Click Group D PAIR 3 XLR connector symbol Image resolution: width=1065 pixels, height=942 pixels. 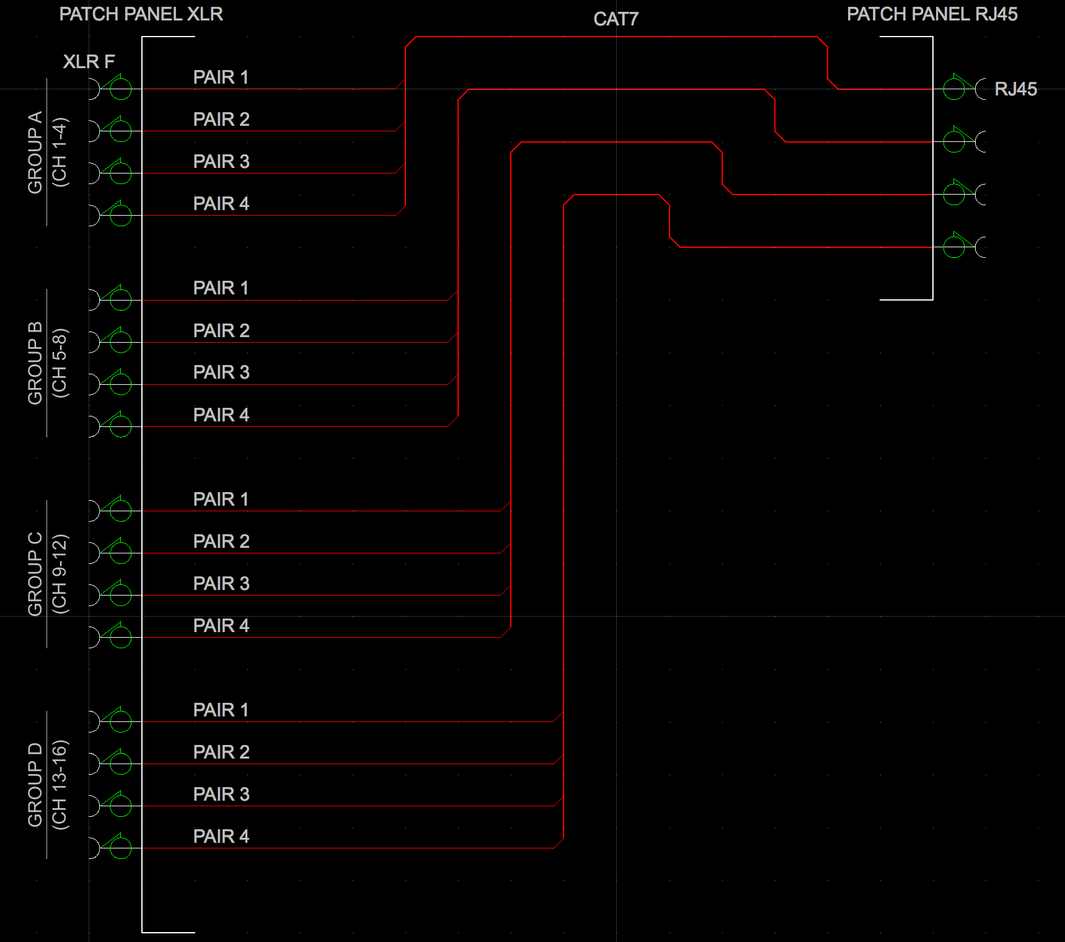coord(110,804)
